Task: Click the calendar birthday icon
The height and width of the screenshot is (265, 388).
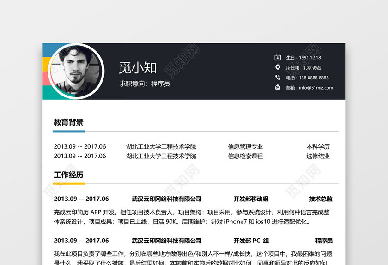Action: (278, 58)
